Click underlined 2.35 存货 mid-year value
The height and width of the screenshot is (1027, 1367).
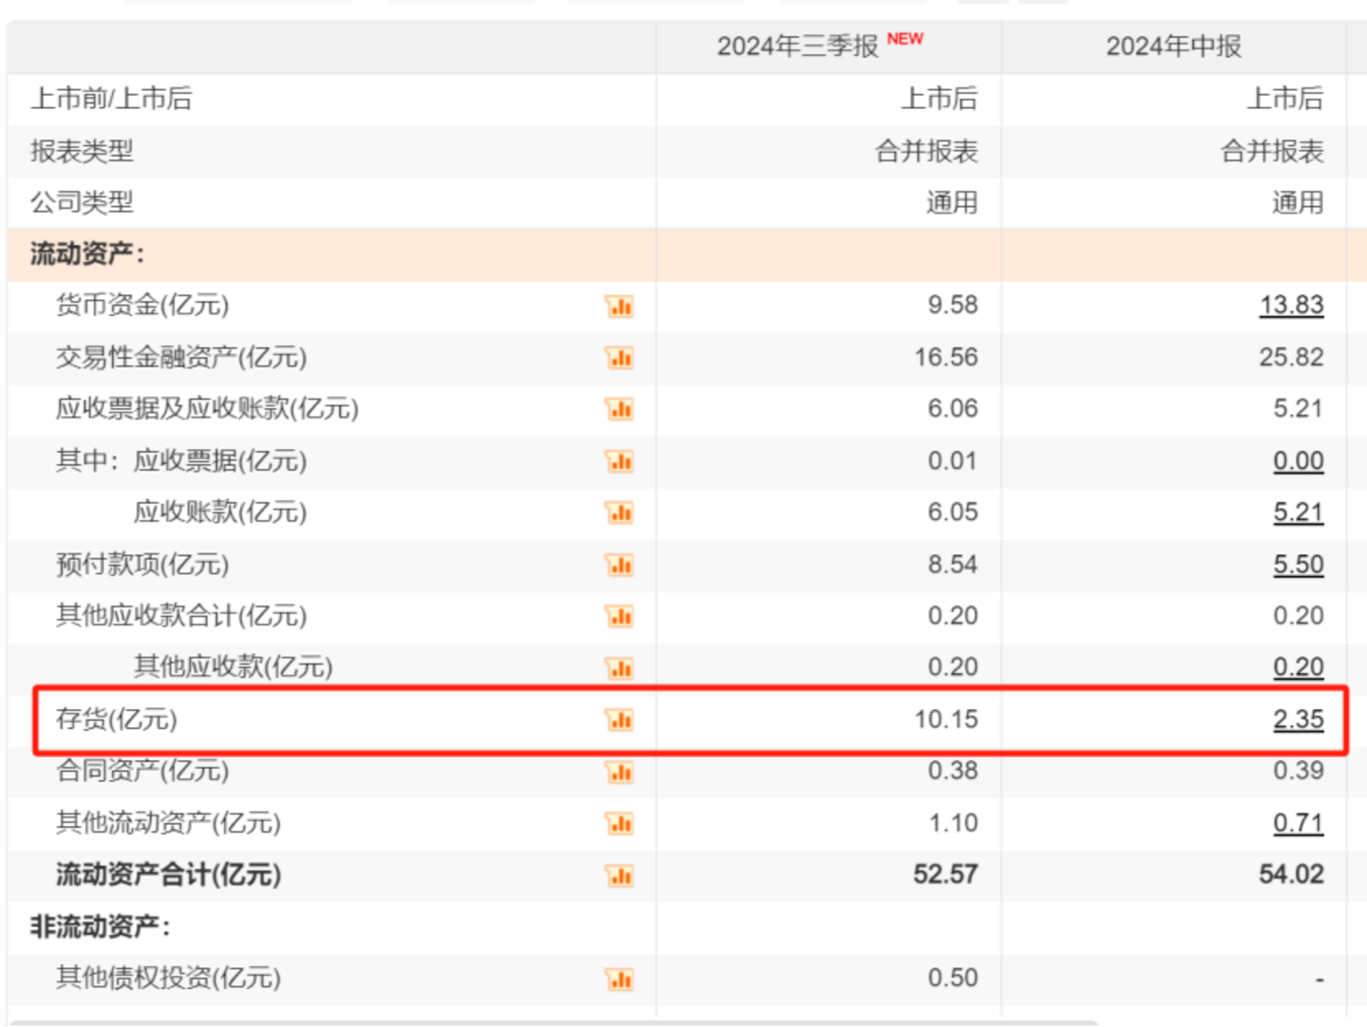tap(1298, 719)
